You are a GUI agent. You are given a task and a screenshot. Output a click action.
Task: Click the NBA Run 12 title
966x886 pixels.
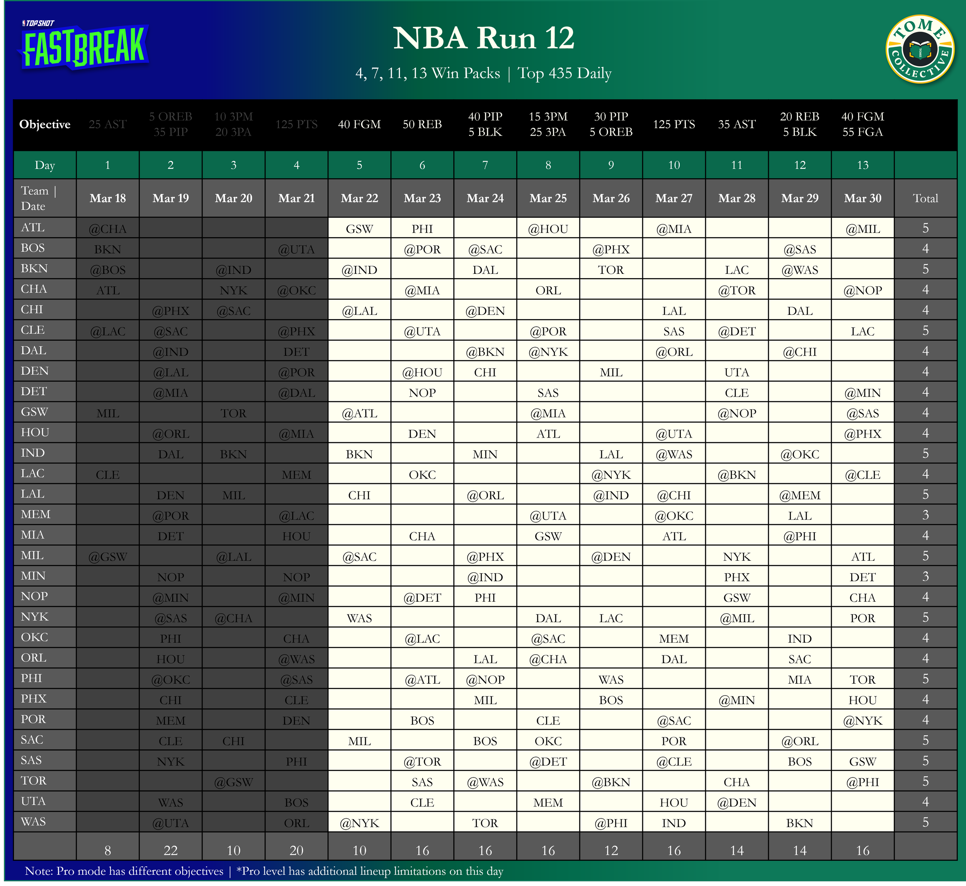pyautogui.click(x=483, y=38)
